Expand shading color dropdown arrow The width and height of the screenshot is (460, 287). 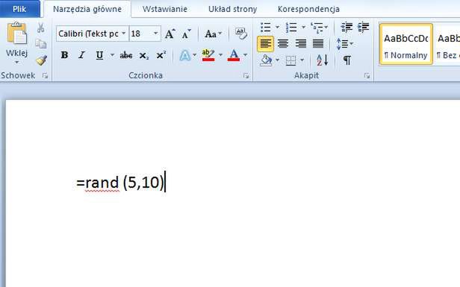(277, 60)
